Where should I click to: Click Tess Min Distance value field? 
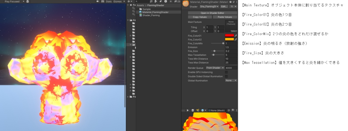(231, 59)
